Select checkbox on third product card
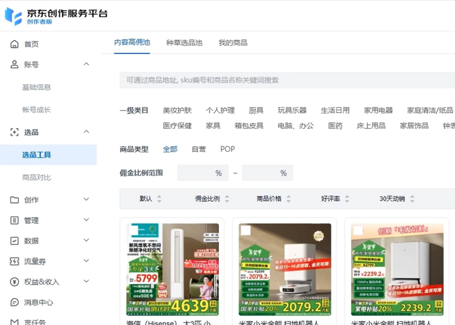The image size is (455, 325). pyautogui.click(x=358, y=230)
